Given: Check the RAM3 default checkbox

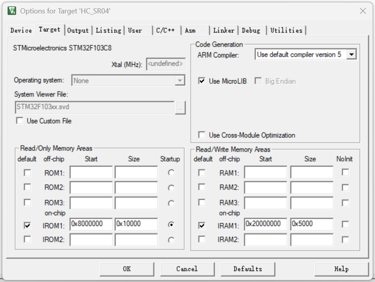Looking at the screenshot, I should (202, 203).
